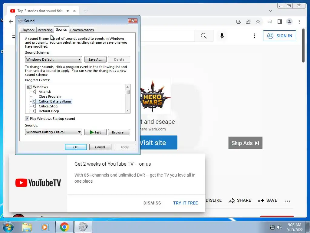Open YouTube settings three-dot menu

pyautogui.click(x=254, y=36)
